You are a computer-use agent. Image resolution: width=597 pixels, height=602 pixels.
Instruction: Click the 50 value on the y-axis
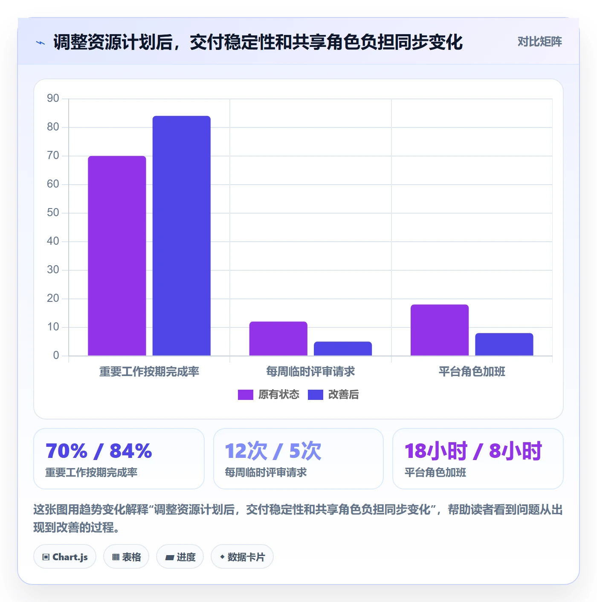click(53, 213)
